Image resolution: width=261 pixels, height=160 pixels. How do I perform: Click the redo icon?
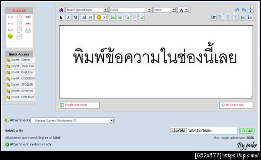244,10
